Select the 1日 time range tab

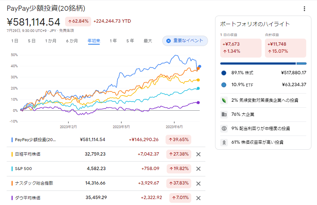pos(15,41)
